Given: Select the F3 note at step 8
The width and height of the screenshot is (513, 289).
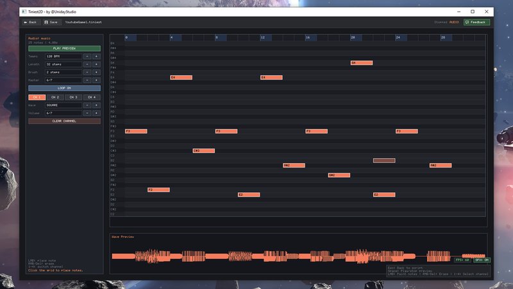Looking at the screenshot, I should coord(226,131).
